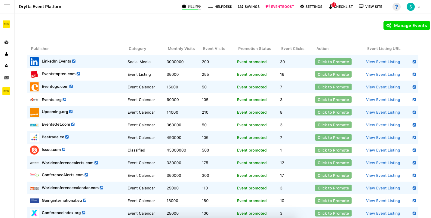431x218 pixels.
Task: Open external link icon beside Goinginternational.eu
Action: [x=85, y=200]
